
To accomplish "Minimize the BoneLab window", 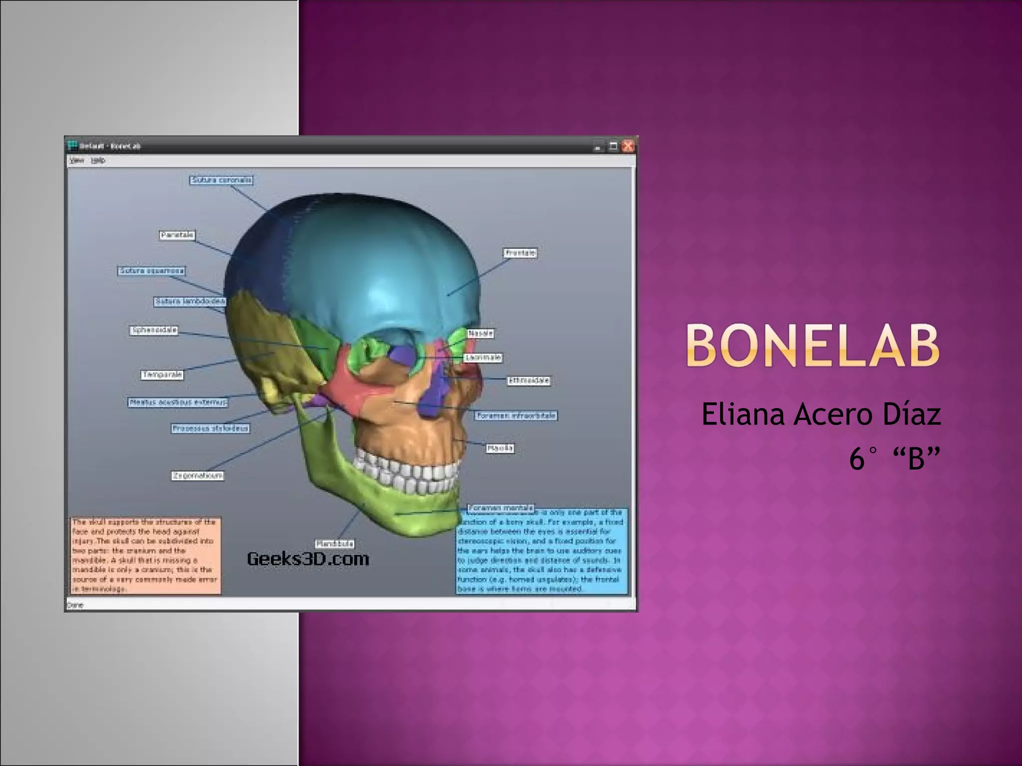I will pyautogui.click(x=597, y=147).
